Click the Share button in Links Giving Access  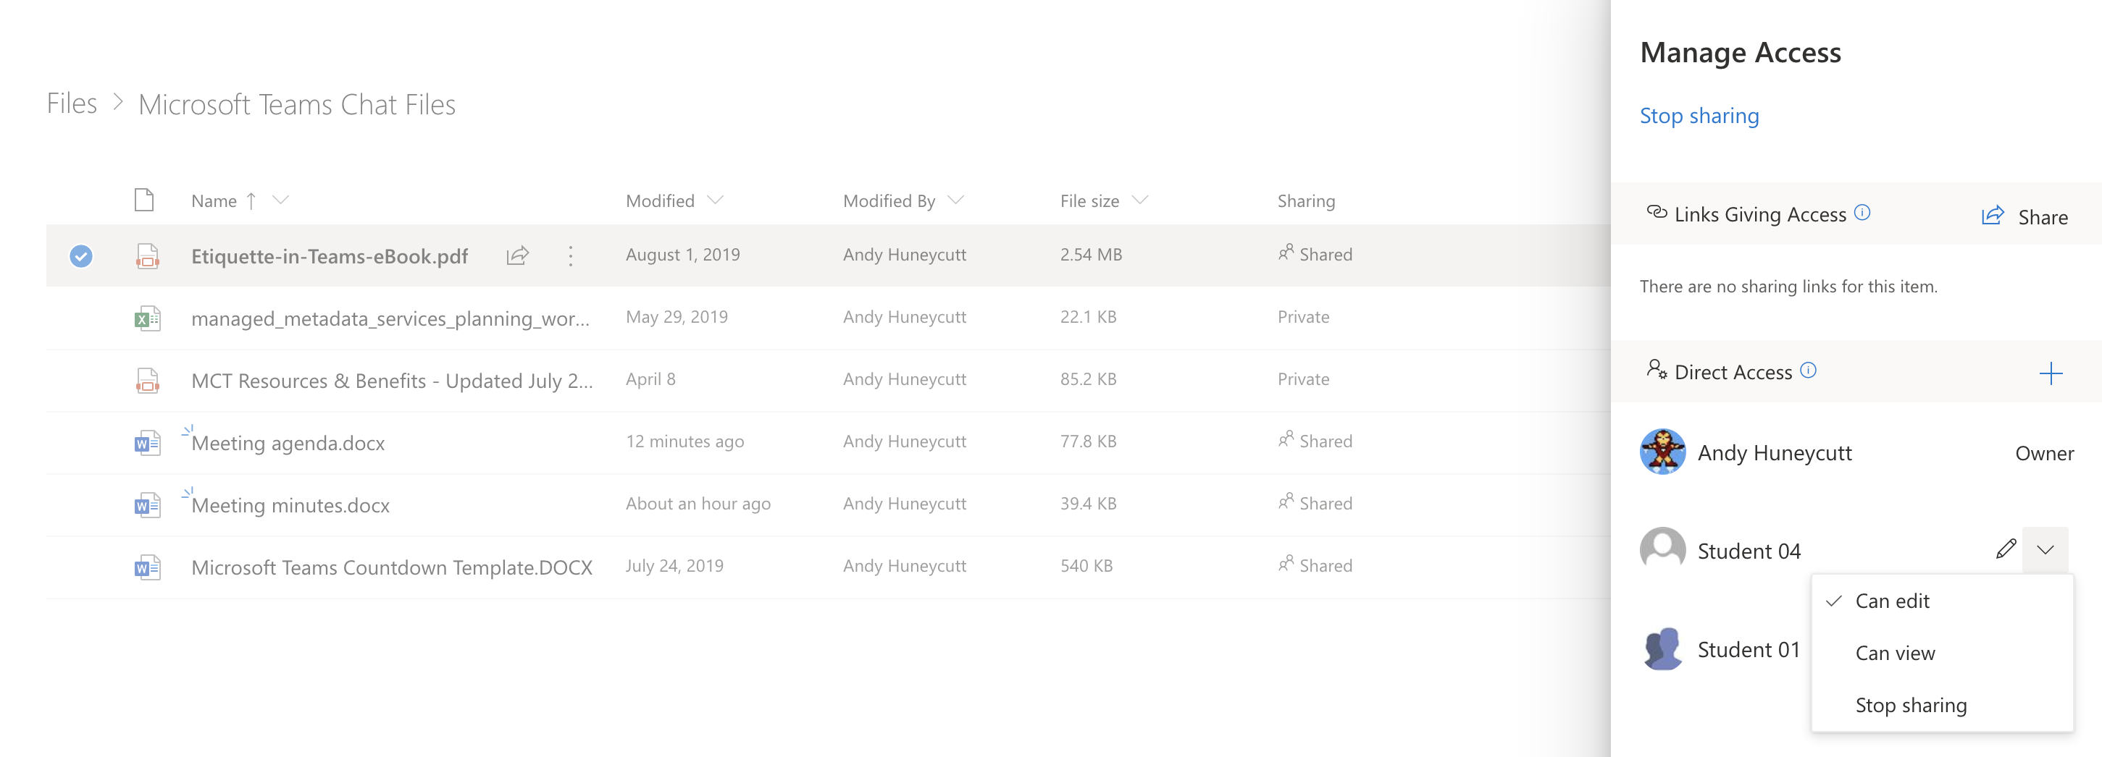pyautogui.click(x=2025, y=217)
